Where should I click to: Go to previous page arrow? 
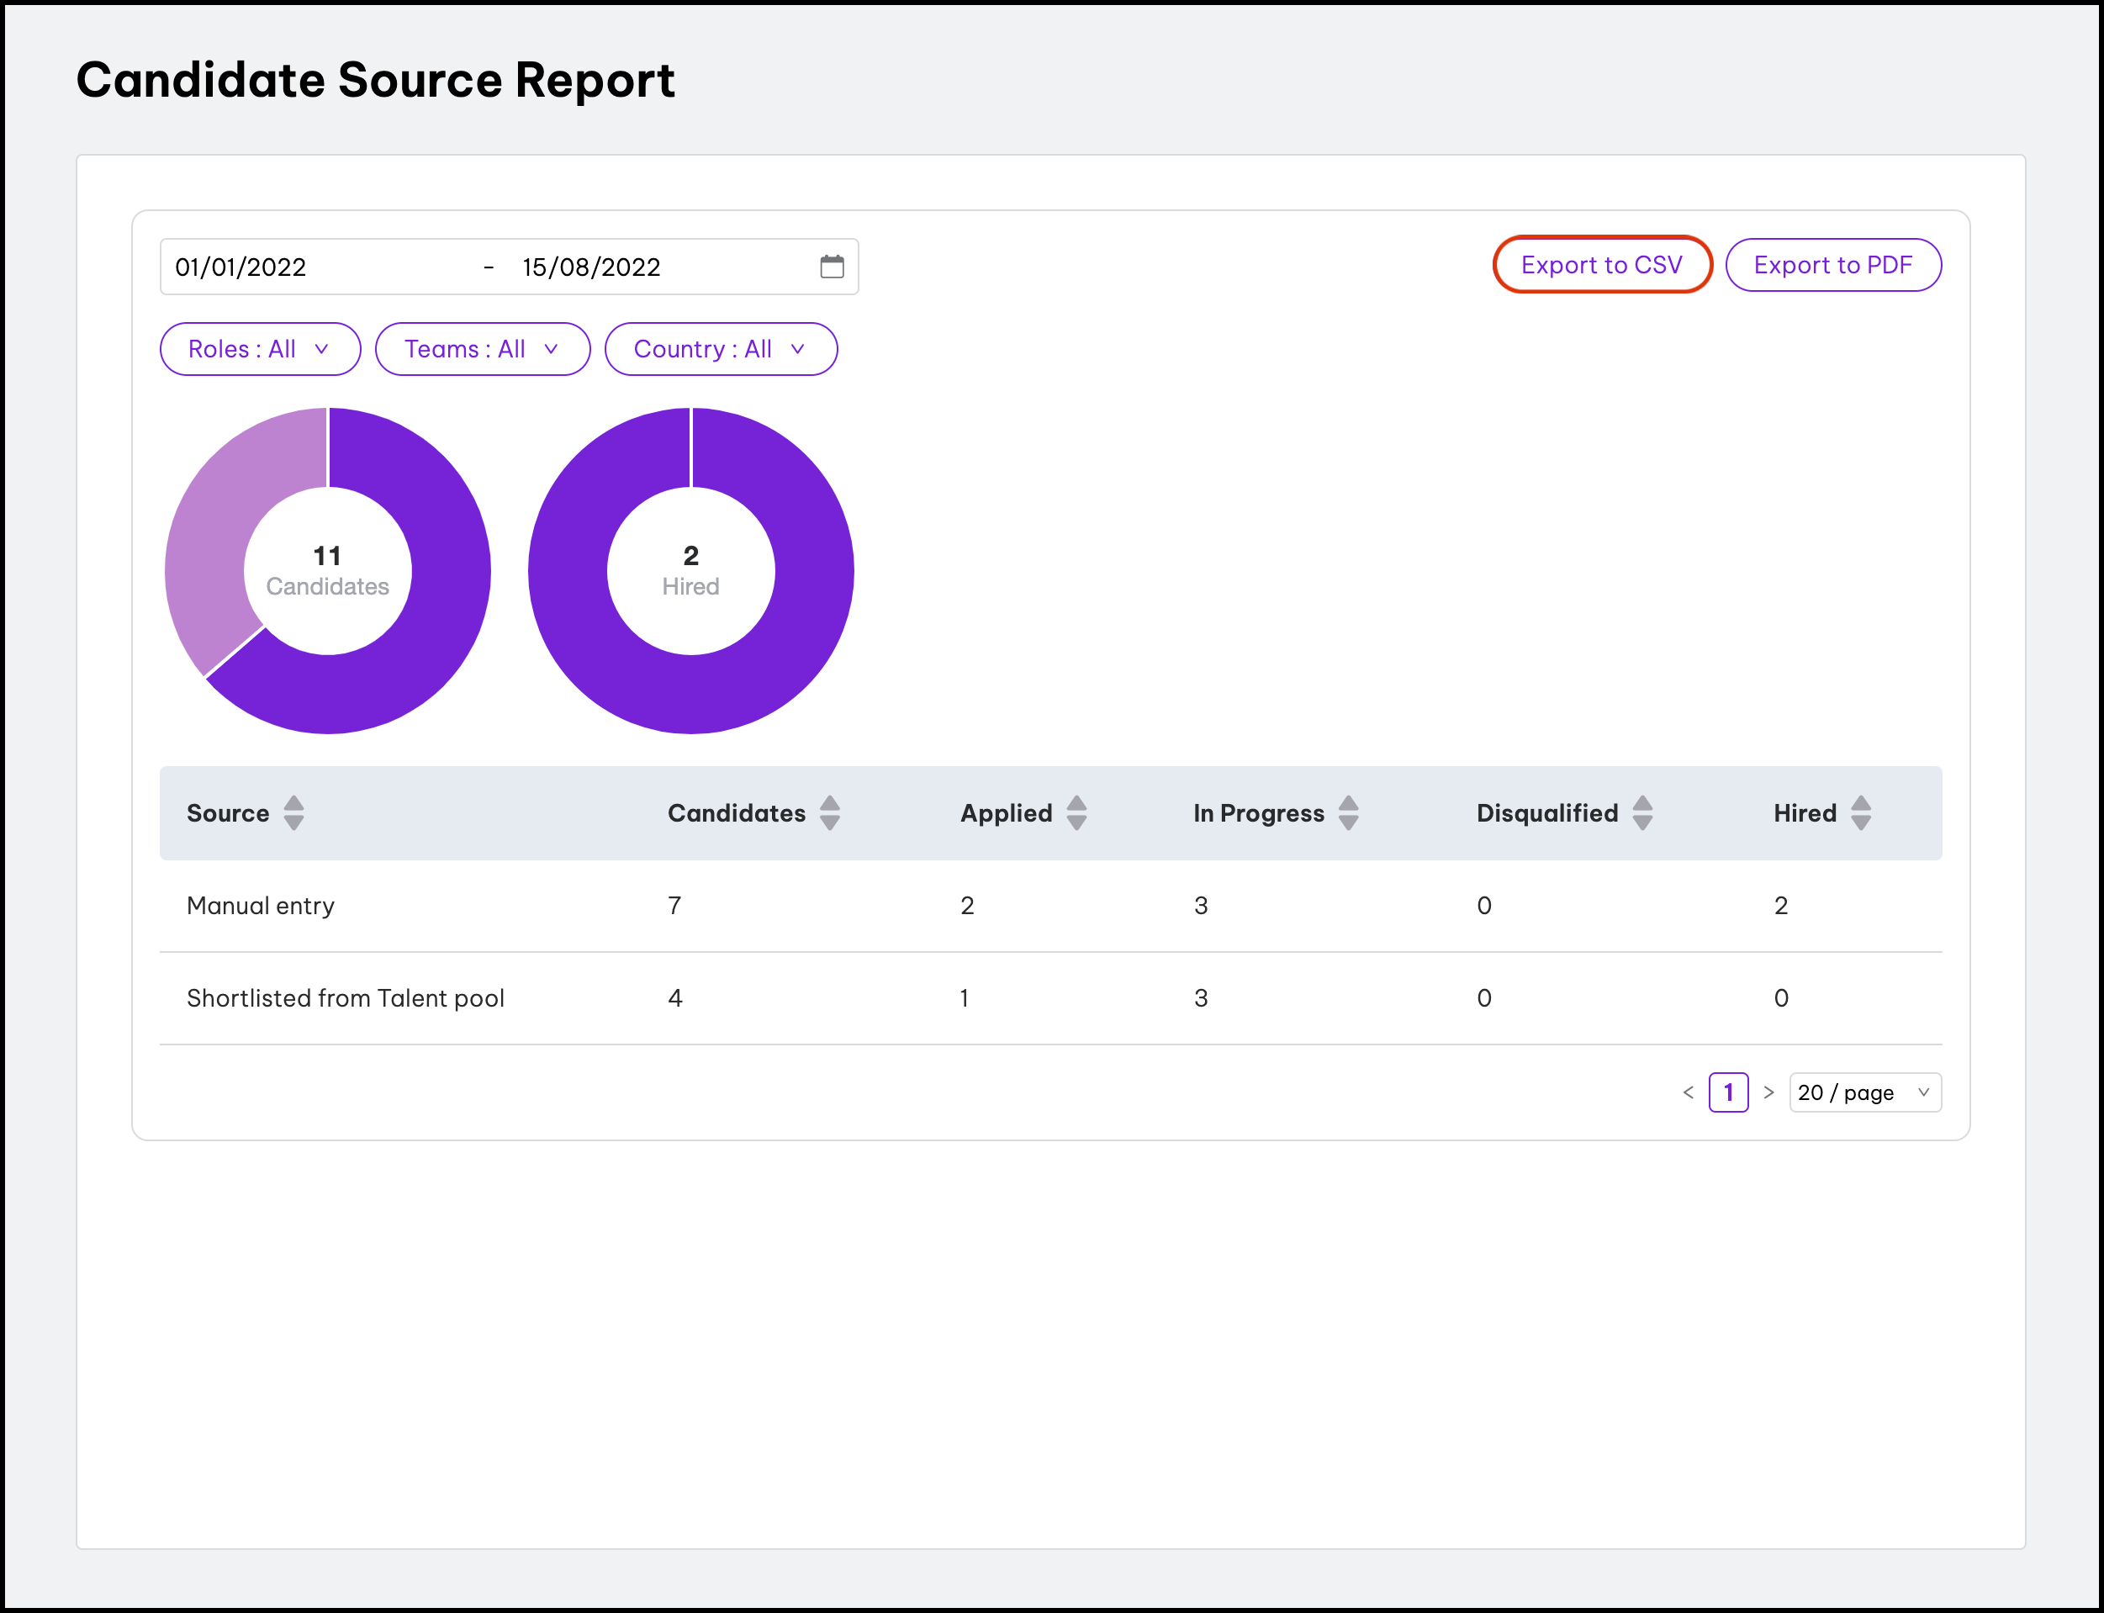[x=1688, y=1092]
